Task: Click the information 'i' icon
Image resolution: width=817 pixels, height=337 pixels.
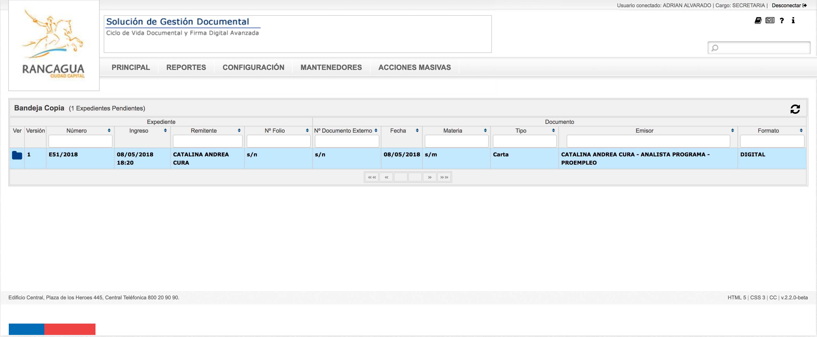Action: click(x=793, y=21)
